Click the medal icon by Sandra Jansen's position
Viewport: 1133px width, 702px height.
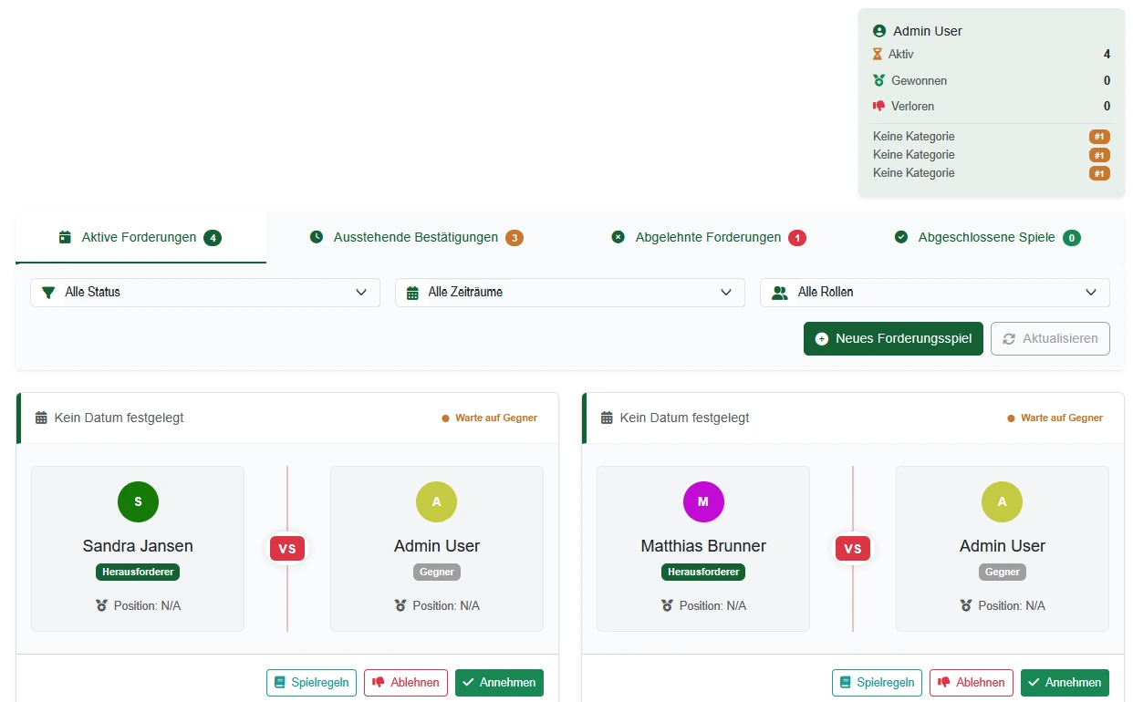[x=102, y=605]
